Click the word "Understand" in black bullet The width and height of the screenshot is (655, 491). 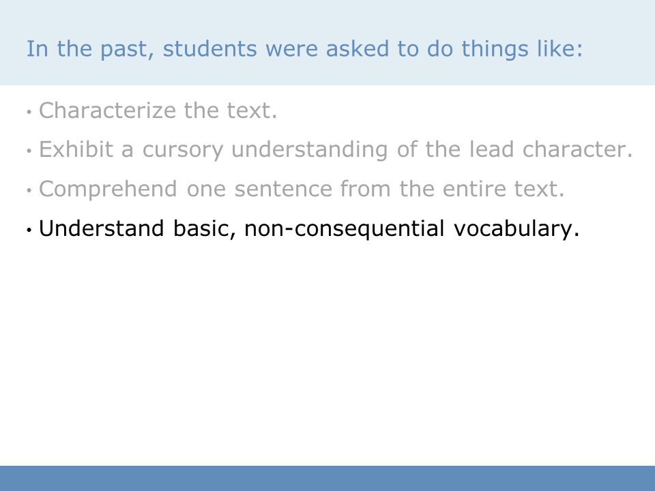coord(101,228)
